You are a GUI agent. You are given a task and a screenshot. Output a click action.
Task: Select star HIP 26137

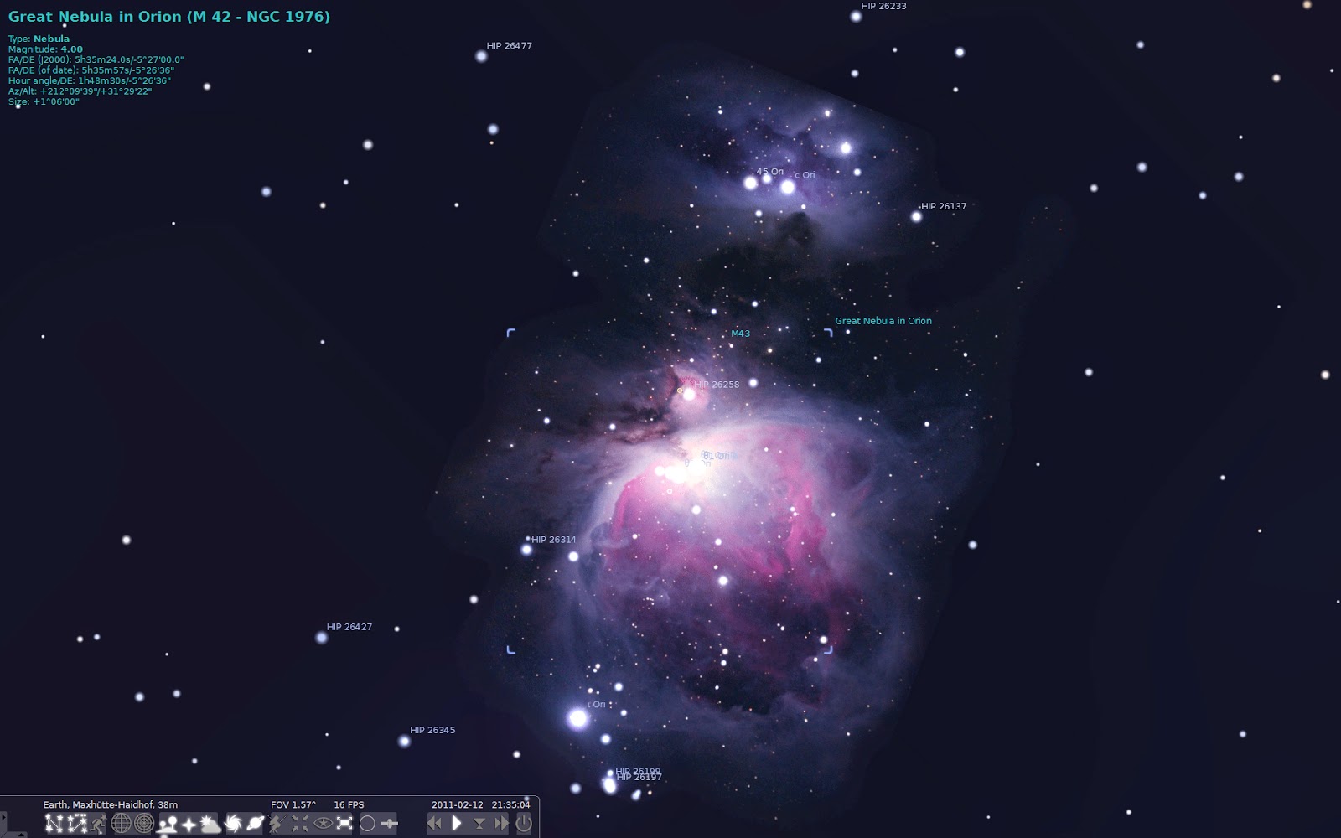[x=916, y=216]
